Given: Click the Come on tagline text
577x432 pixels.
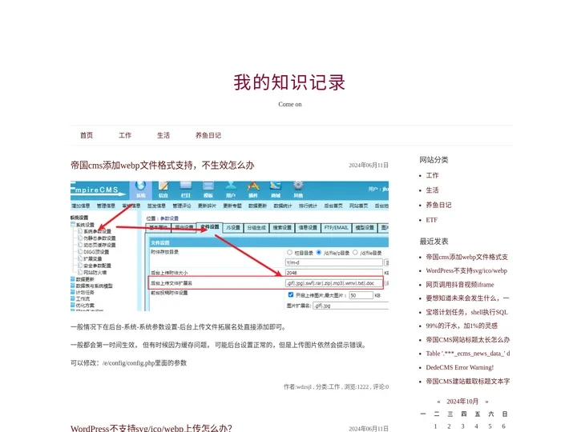Looking at the screenshot, I should pyautogui.click(x=290, y=104).
